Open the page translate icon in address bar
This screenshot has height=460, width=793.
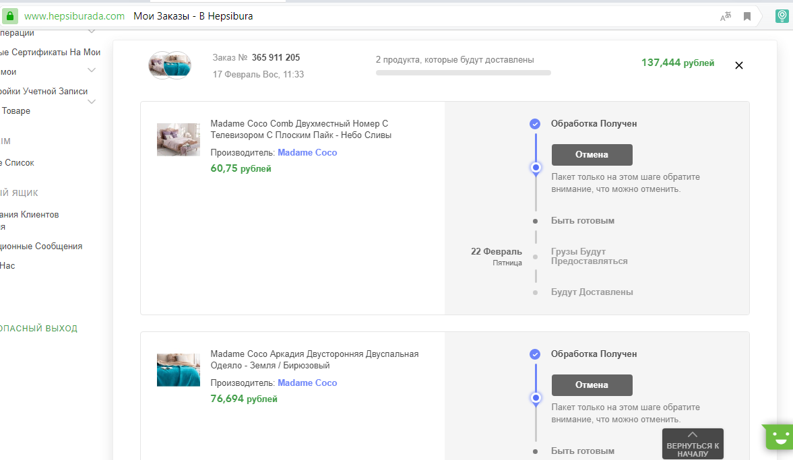click(x=726, y=16)
